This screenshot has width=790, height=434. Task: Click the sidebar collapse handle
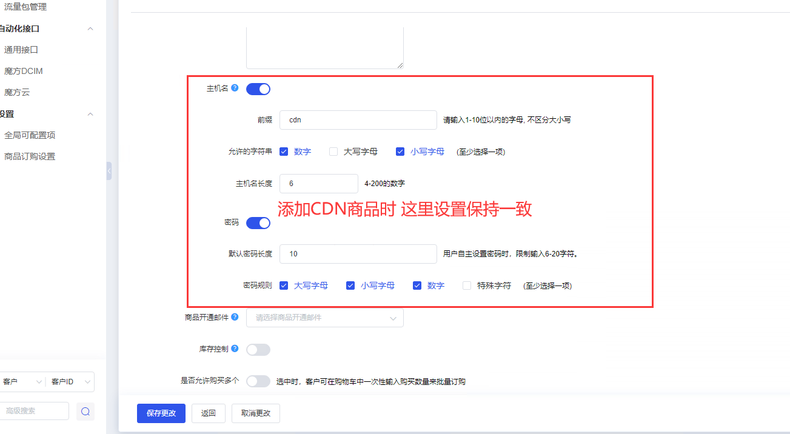[x=109, y=171]
